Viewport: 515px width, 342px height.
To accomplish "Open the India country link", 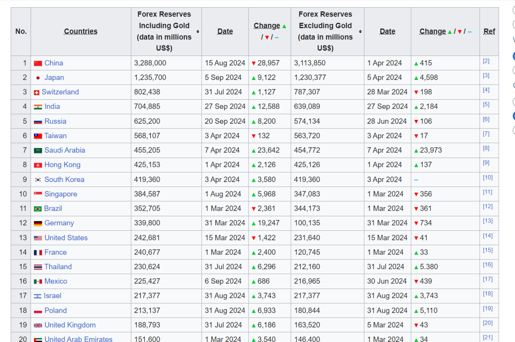I will (x=52, y=107).
